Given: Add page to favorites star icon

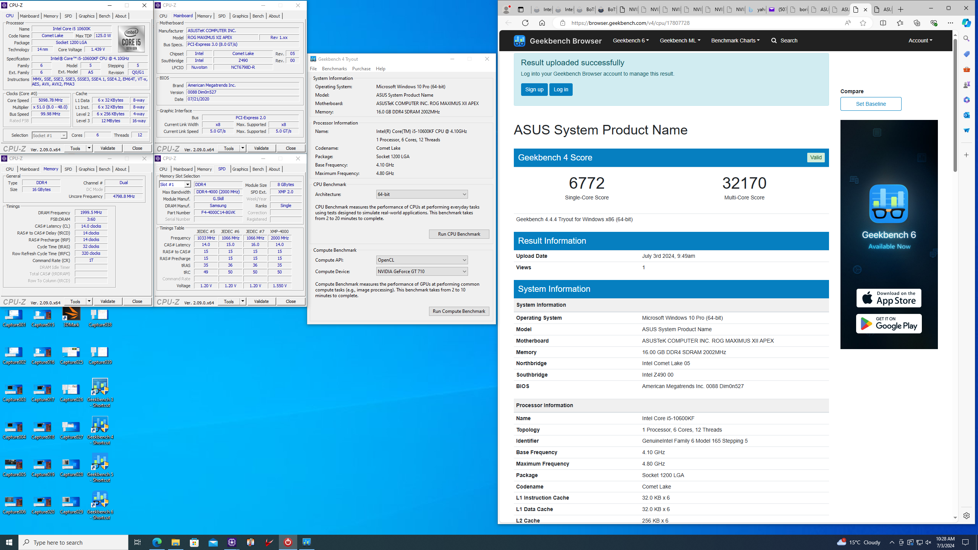Looking at the screenshot, I should [863, 23].
